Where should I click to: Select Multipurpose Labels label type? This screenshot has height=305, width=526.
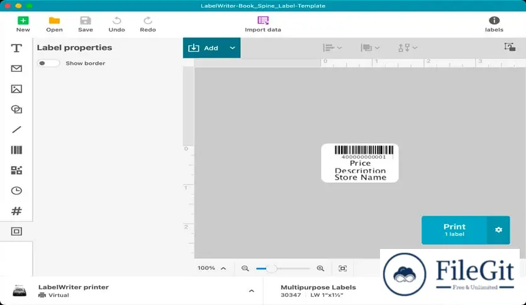click(x=318, y=287)
